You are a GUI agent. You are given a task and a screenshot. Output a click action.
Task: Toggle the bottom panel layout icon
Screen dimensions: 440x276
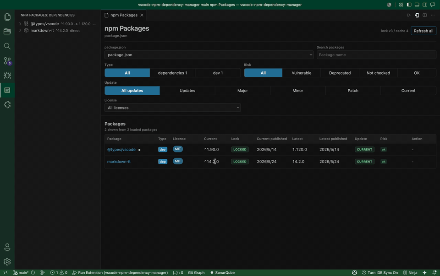(417, 5)
